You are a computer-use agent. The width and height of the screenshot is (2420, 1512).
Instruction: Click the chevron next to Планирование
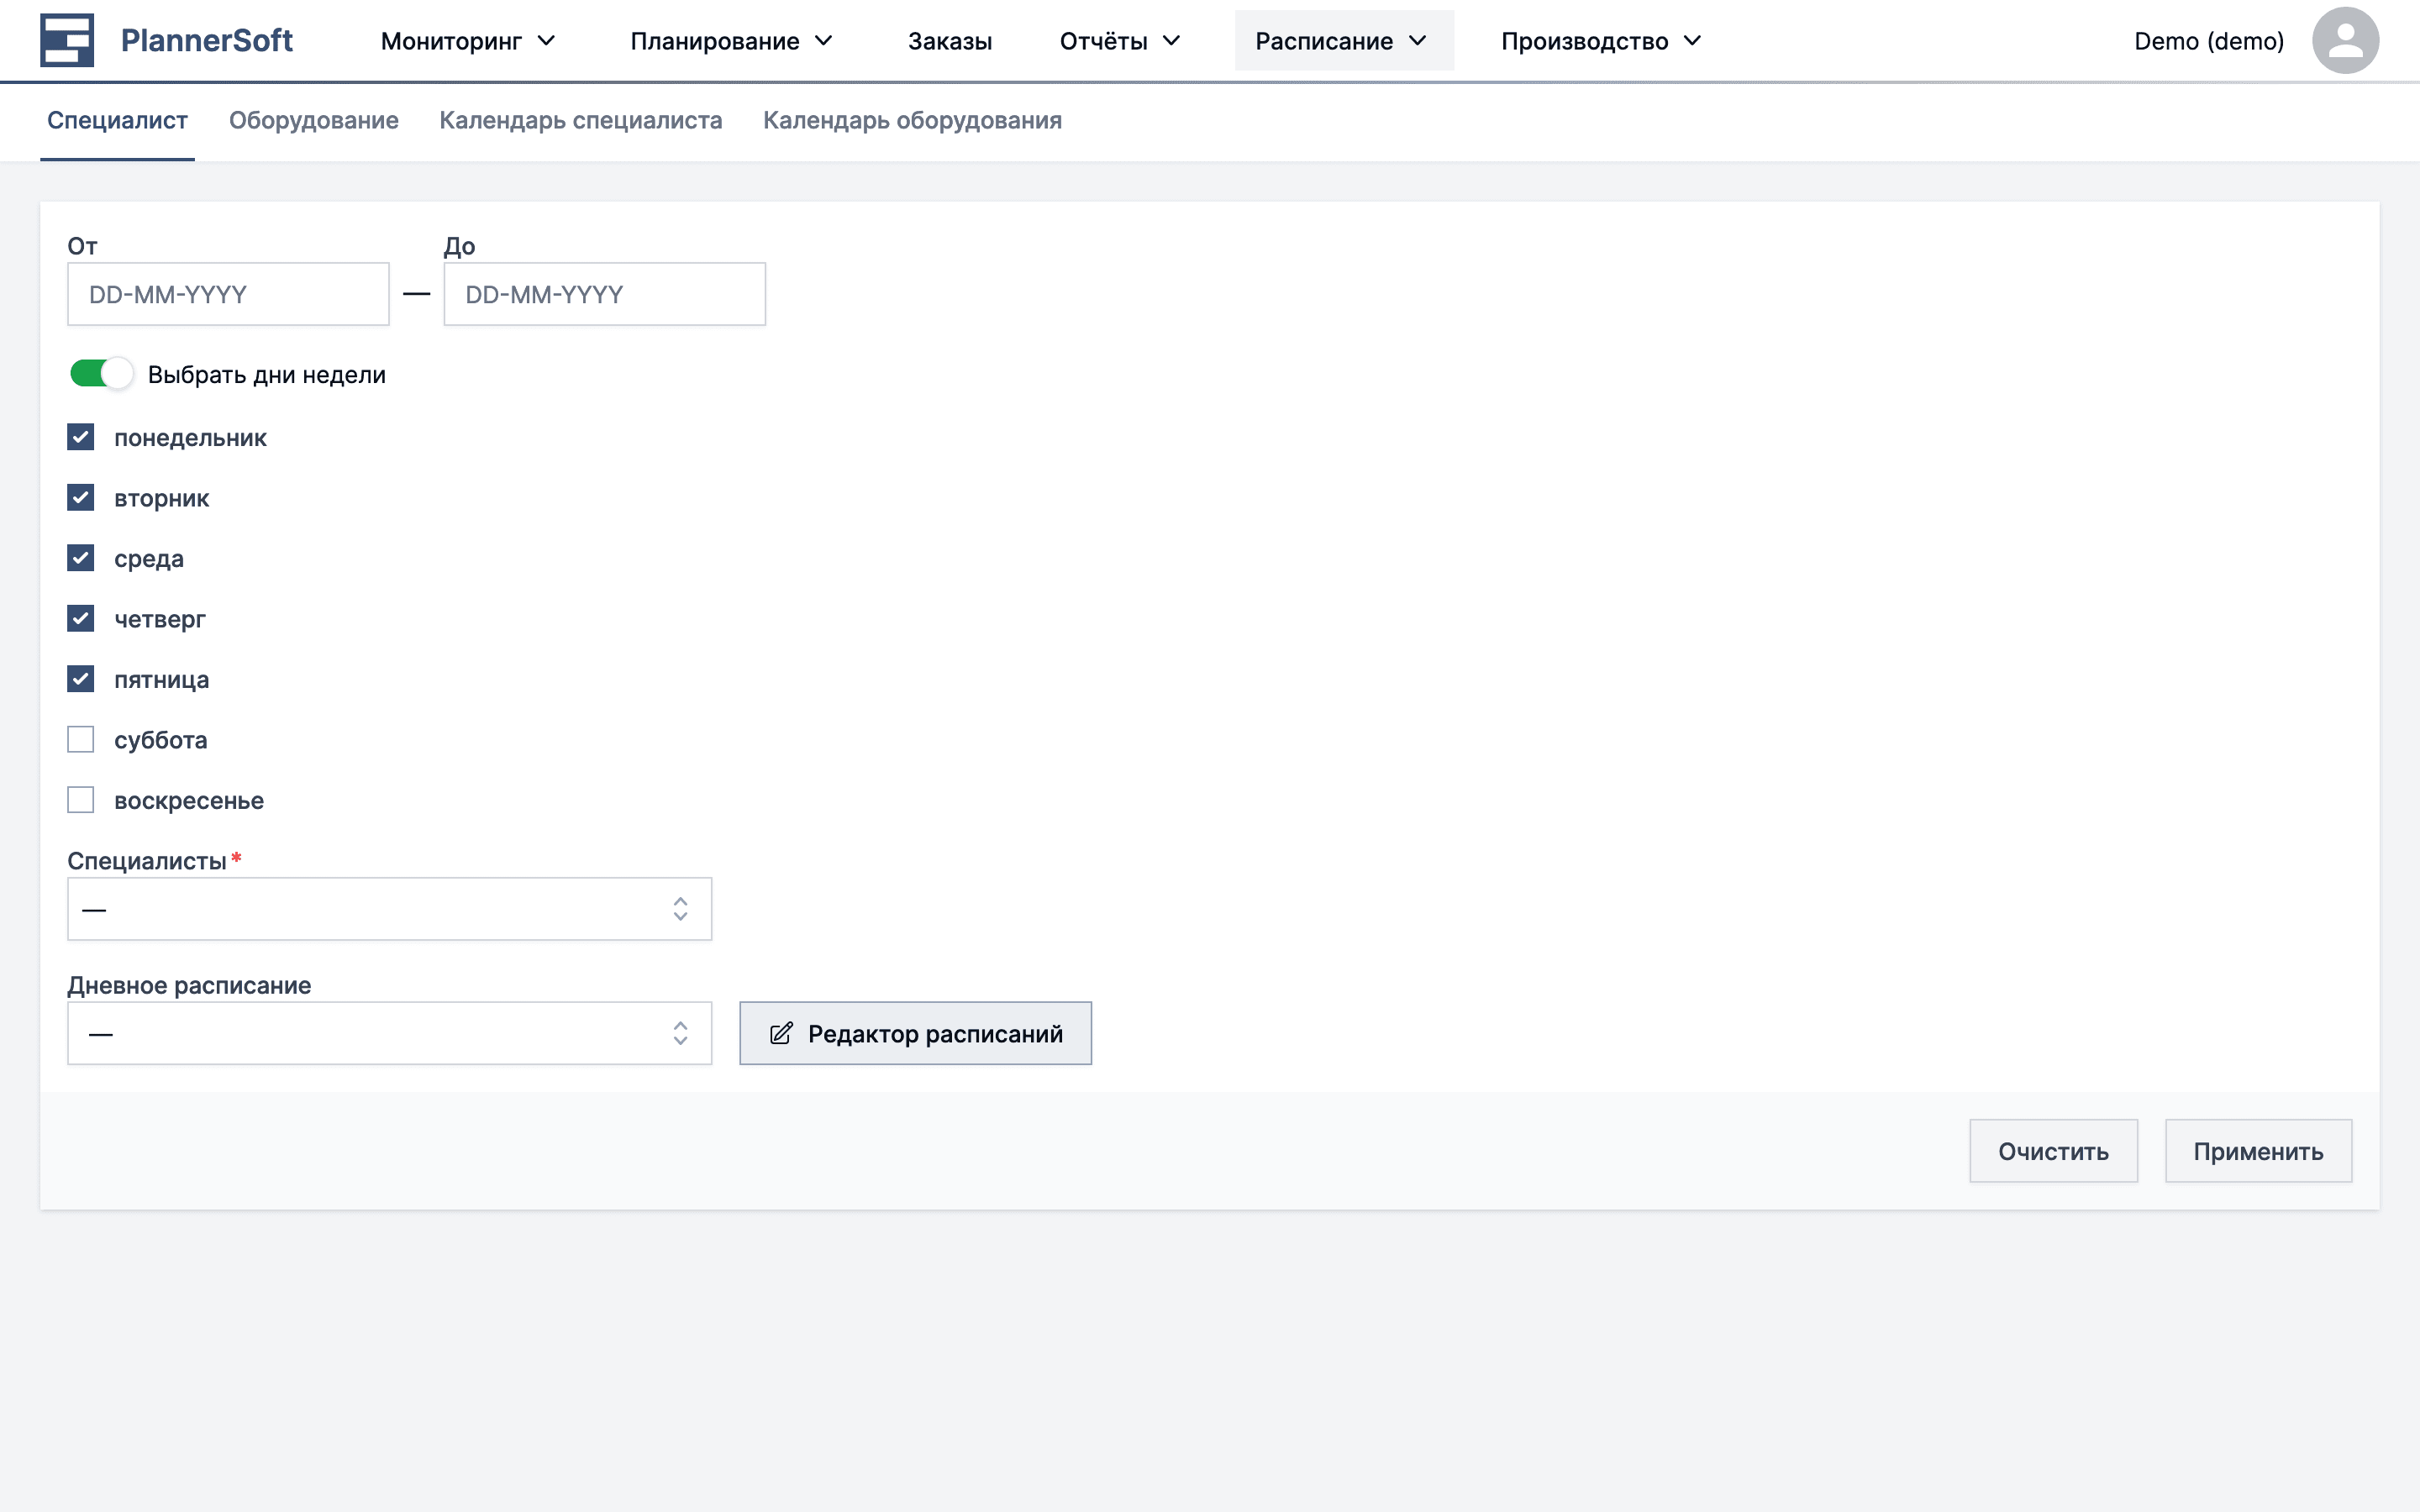click(824, 41)
